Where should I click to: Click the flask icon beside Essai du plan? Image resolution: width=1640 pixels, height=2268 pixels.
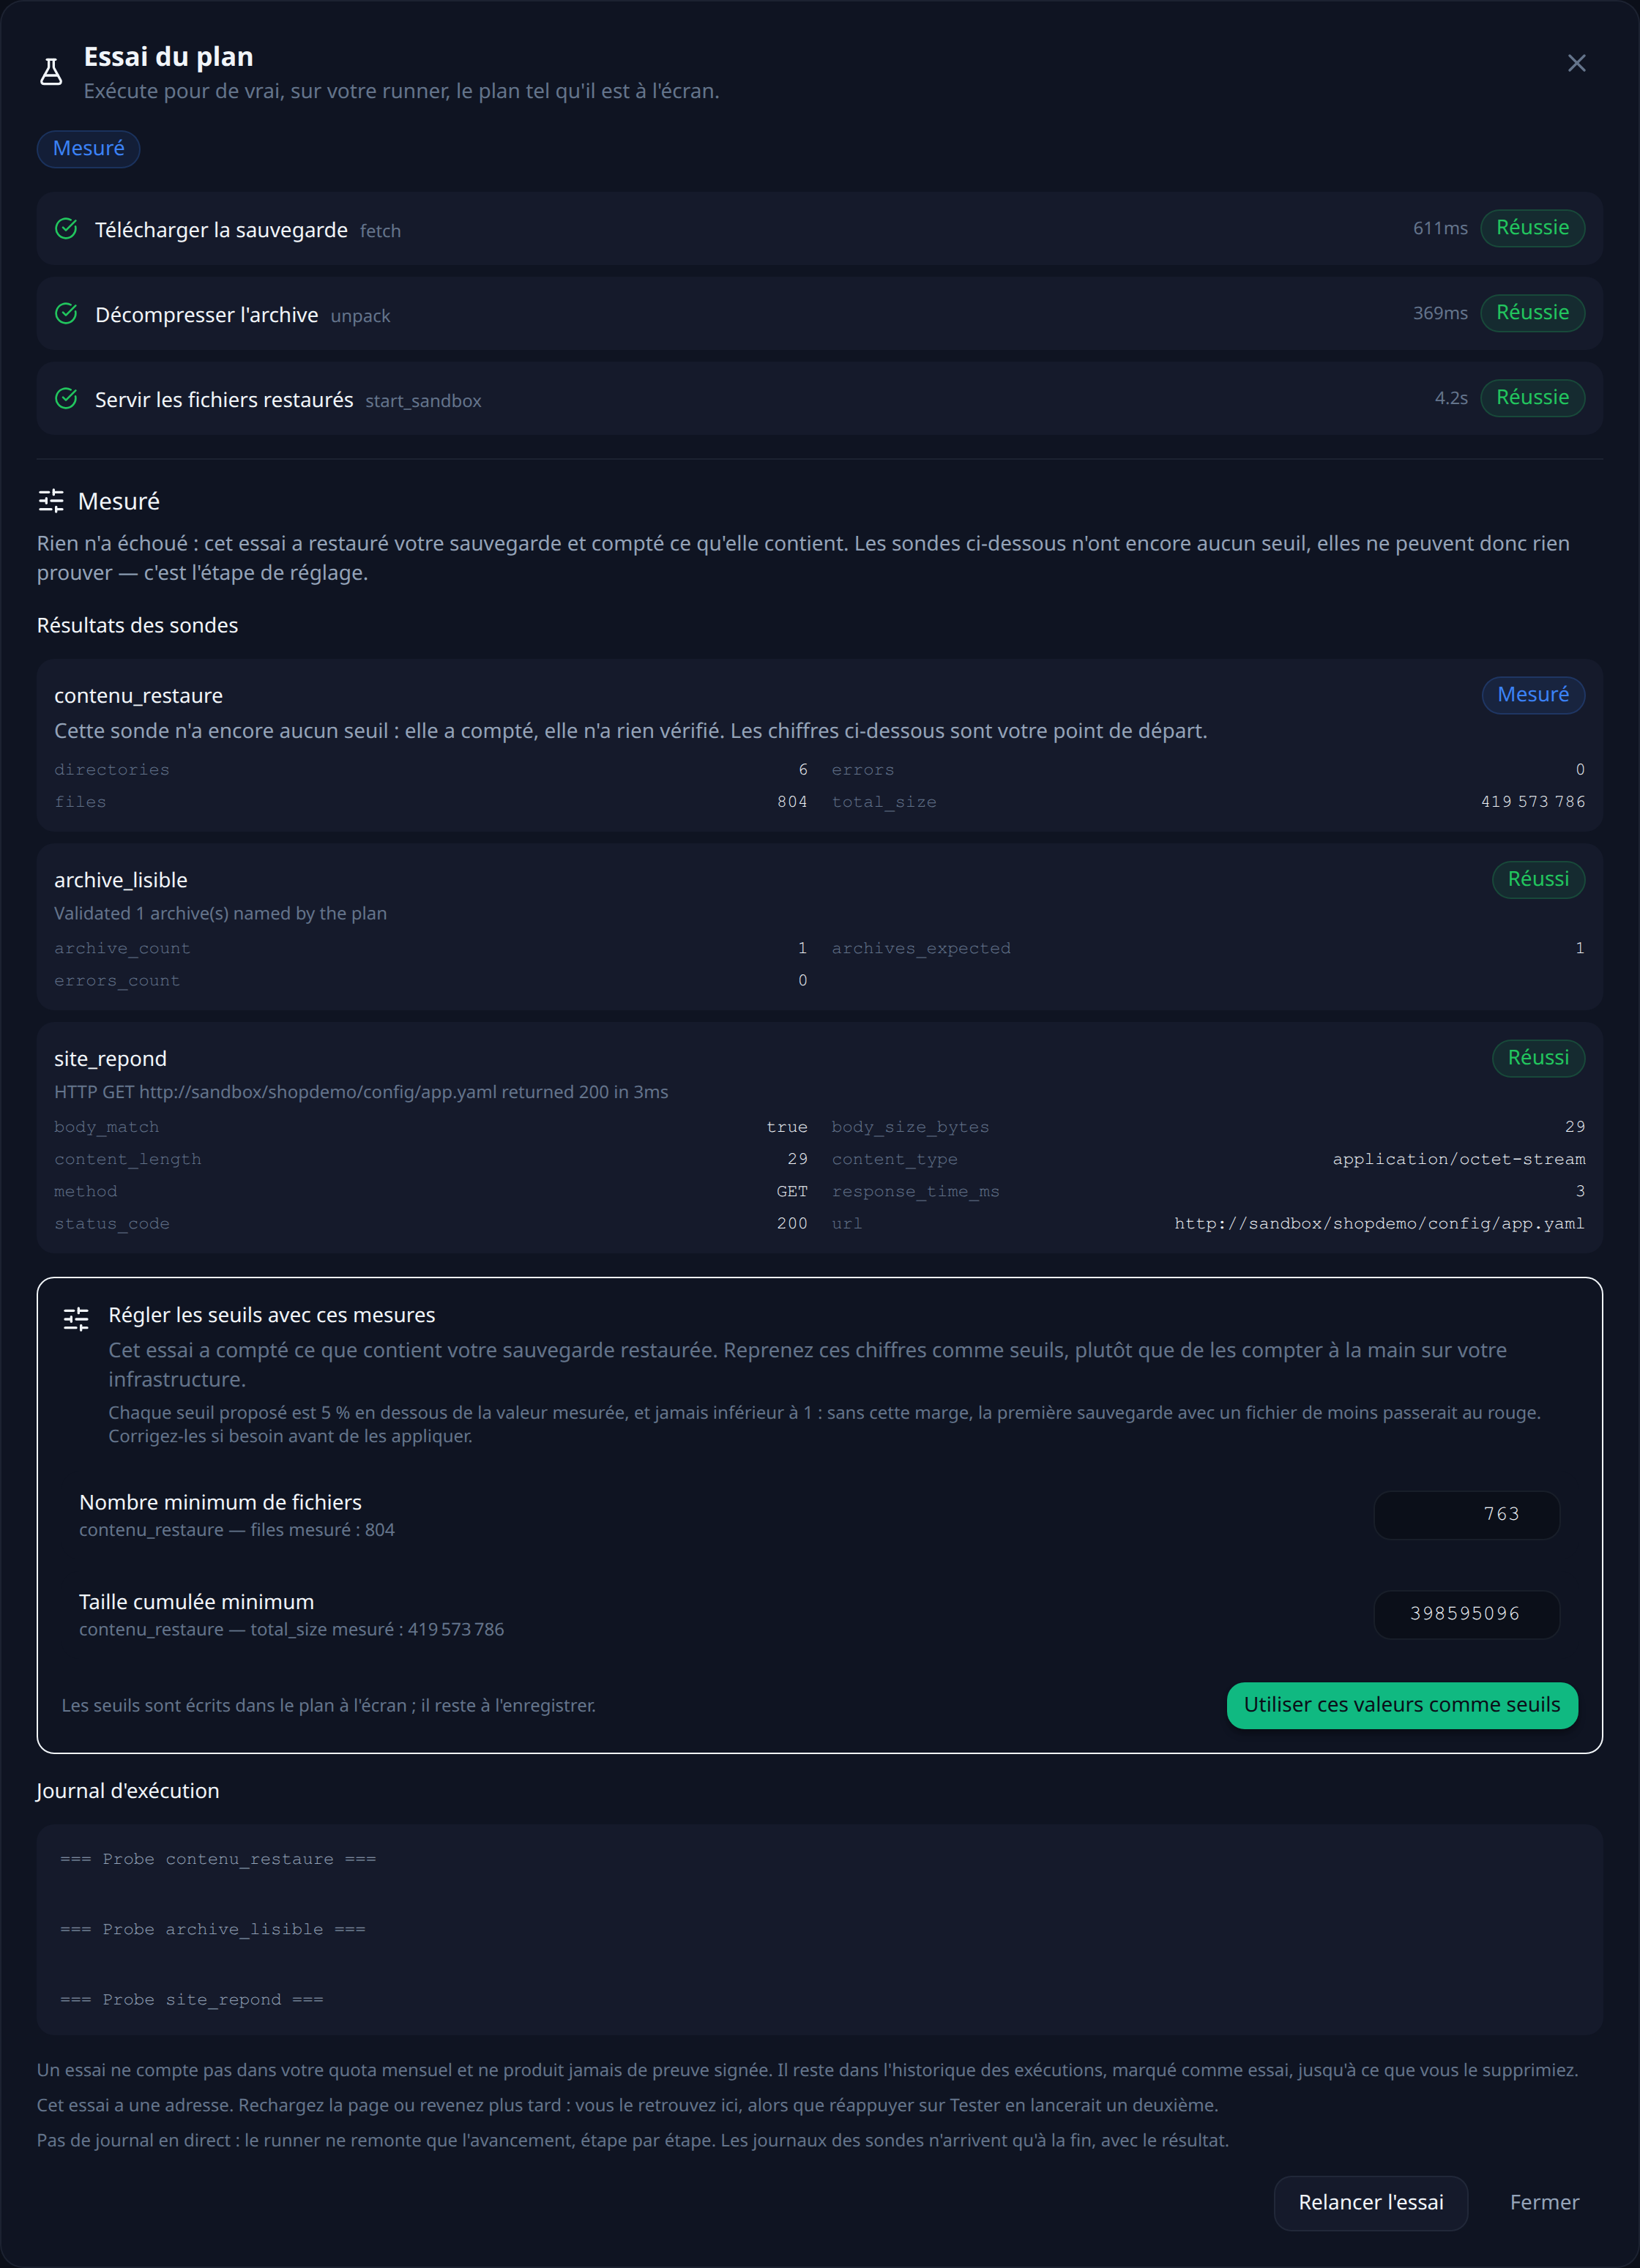[x=51, y=72]
